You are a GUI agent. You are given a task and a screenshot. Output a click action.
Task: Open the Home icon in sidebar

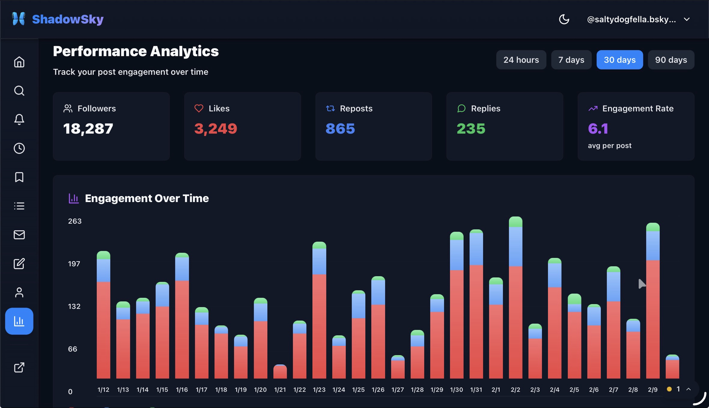click(x=19, y=62)
